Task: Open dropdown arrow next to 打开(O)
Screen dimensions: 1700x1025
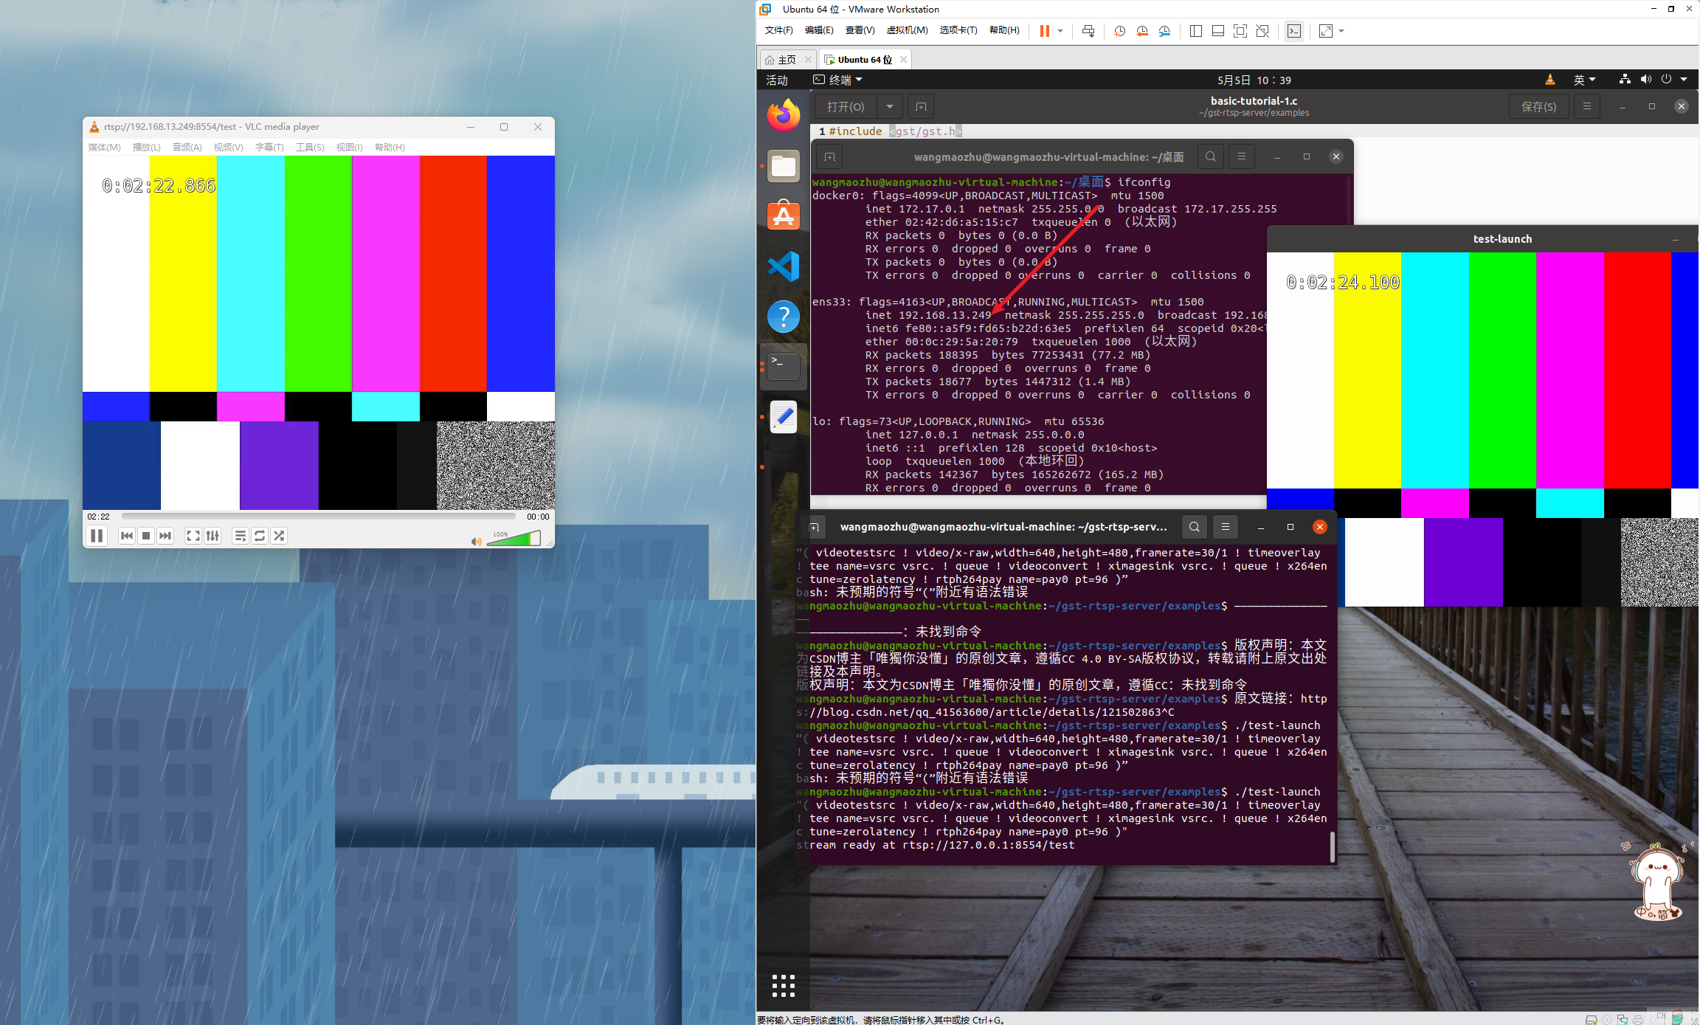Action: [890, 107]
